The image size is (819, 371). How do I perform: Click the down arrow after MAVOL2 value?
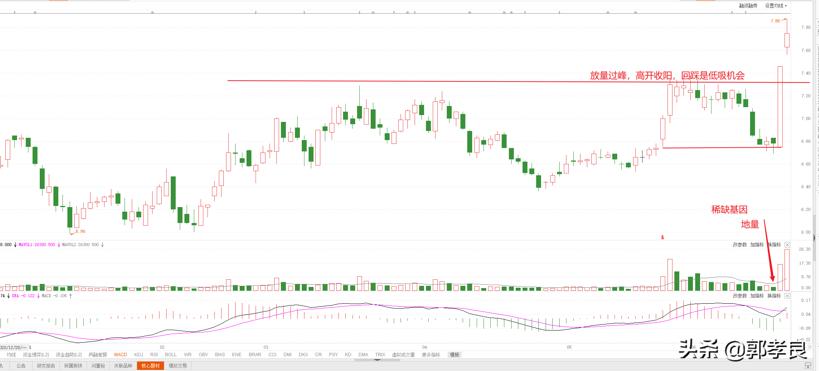[x=102, y=245]
